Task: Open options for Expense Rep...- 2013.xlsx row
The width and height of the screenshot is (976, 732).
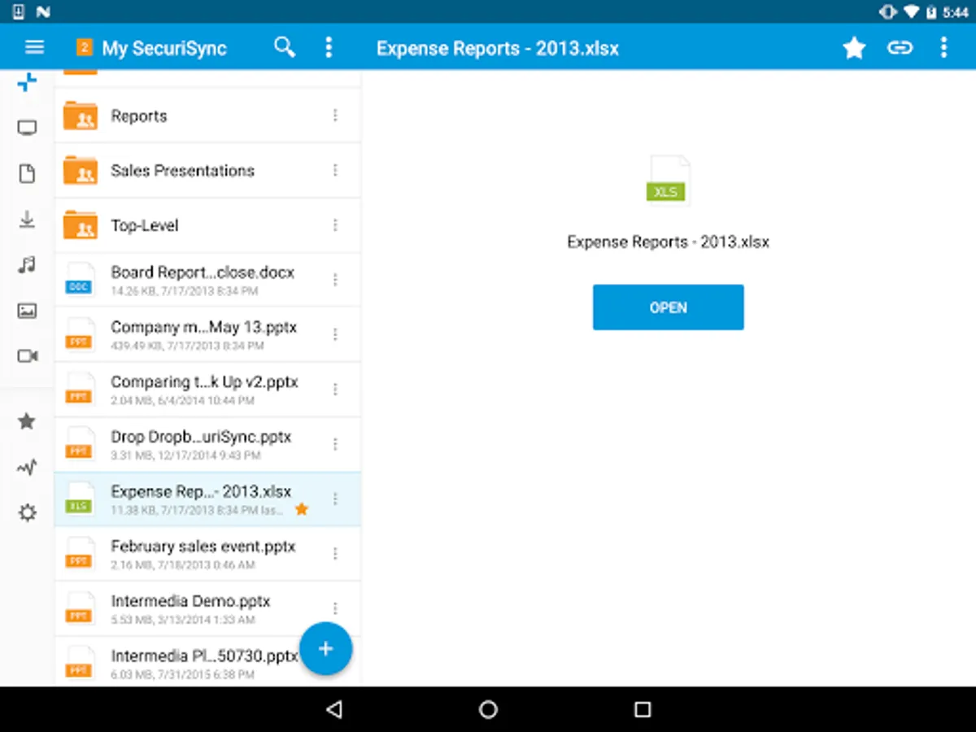Action: [x=335, y=499]
